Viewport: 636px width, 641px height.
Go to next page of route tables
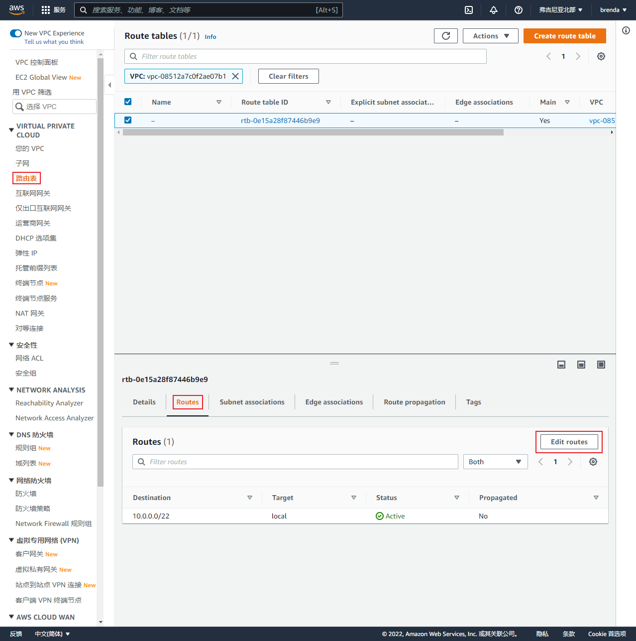(x=578, y=56)
